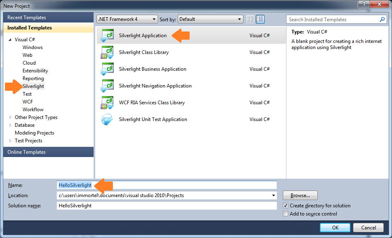
Task: Toggle Create directory for solution checkbox
Action: click(286, 206)
